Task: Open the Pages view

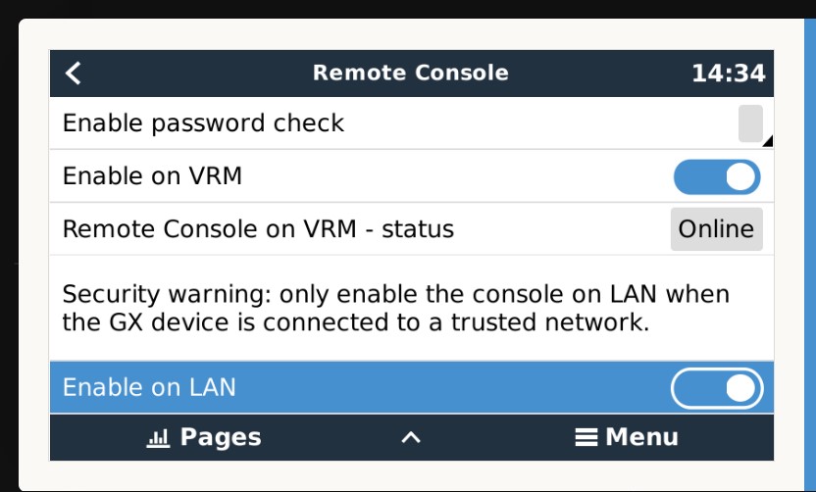Action: [220, 437]
